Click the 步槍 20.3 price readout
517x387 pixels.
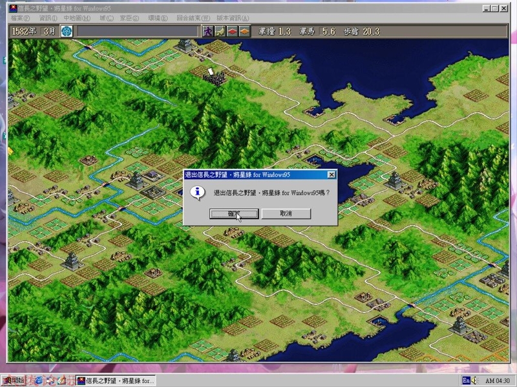coord(362,32)
